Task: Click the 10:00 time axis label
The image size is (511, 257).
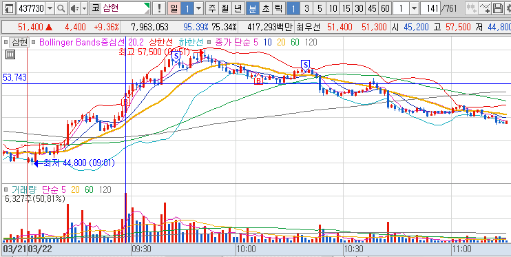Action: click(247, 249)
